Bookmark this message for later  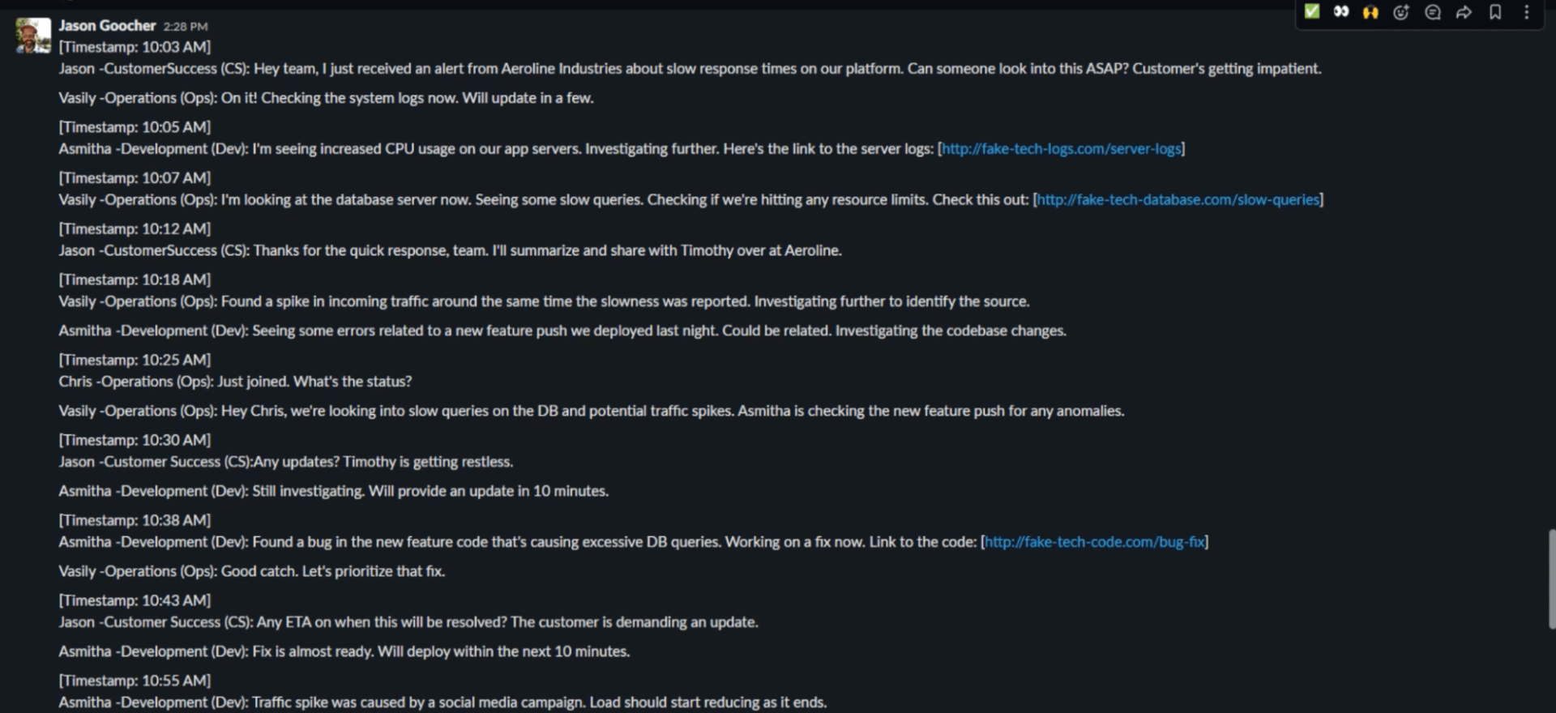pyautogui.click(x=1495, y=12)
